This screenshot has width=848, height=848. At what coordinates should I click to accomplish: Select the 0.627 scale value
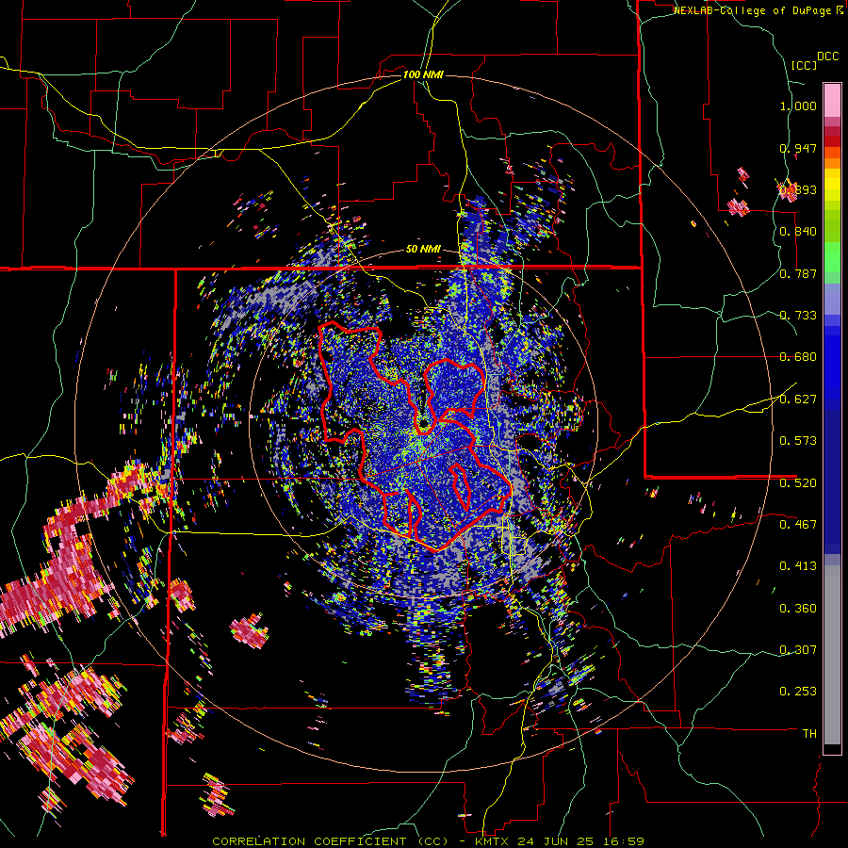coord(798,399)
